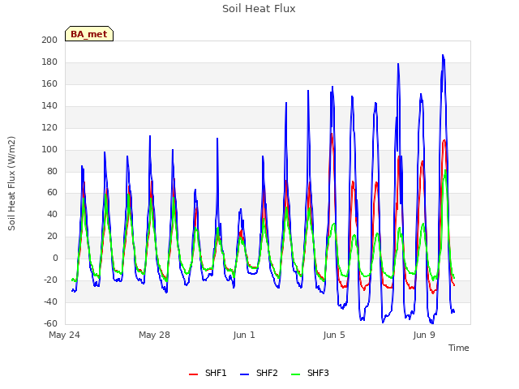This screenshot has width=519, height=389.
Task: Click the green SHF3 legend color marker
Action: click(x=295, y=374)
